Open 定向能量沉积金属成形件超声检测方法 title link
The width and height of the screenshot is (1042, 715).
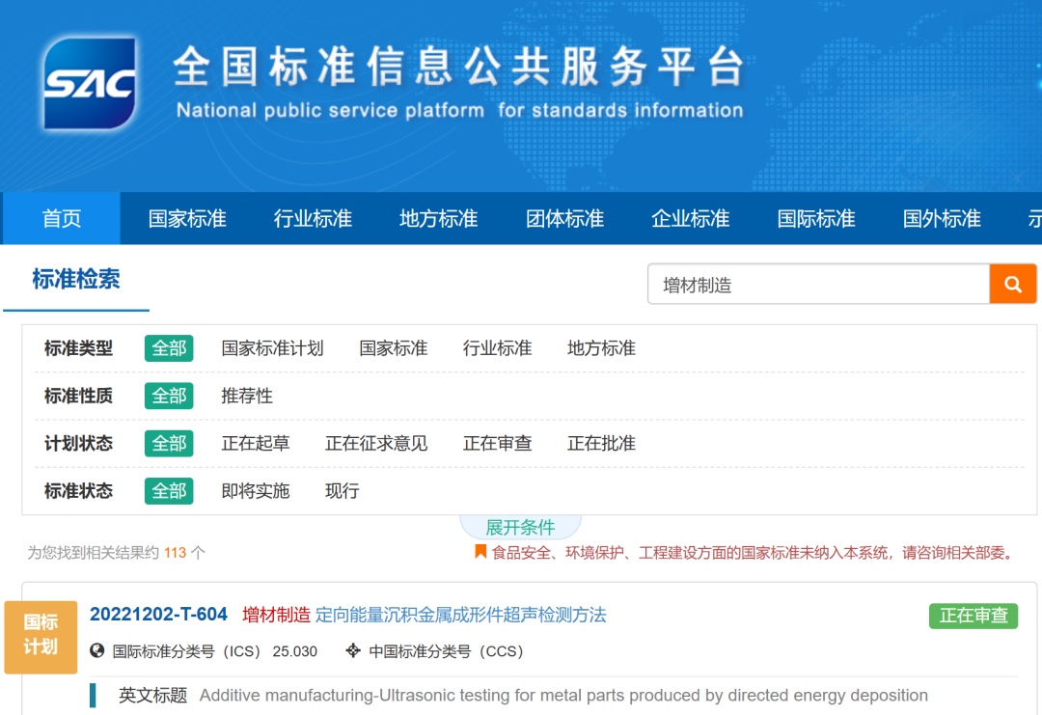tap(460, 615)
